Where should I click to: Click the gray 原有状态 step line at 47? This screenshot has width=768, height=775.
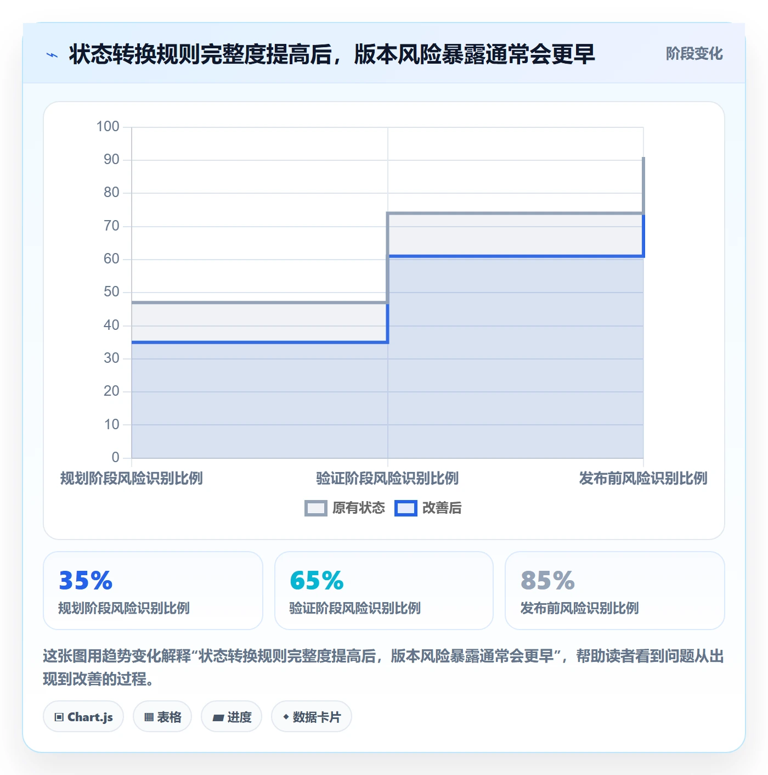pos(259,302)
